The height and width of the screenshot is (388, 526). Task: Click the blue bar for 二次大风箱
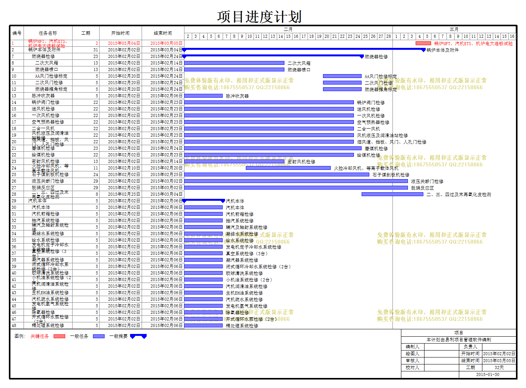click(x=234, y=63)
